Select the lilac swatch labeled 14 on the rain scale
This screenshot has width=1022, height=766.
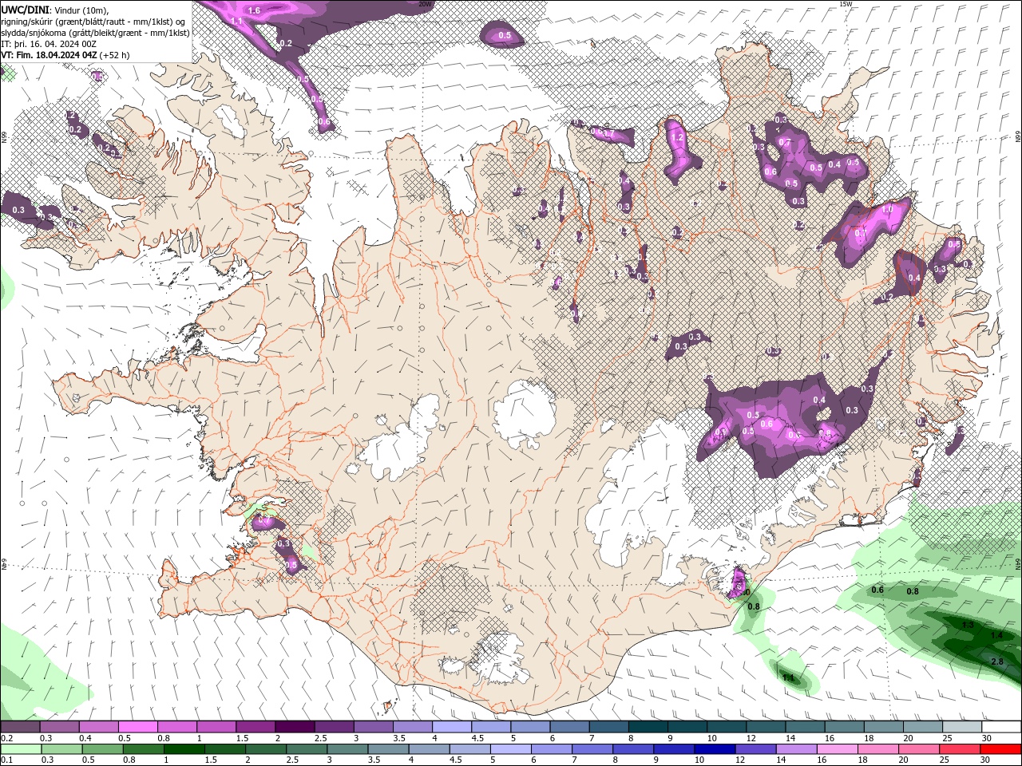(x=797, y=749)
